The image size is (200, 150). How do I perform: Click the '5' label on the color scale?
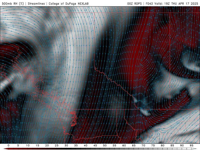pyautogui.click(x=18, y=145)
